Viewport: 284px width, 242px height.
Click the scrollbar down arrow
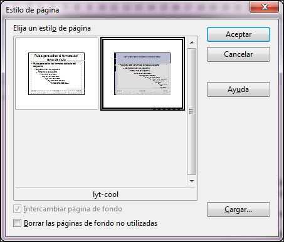point(192,181)
